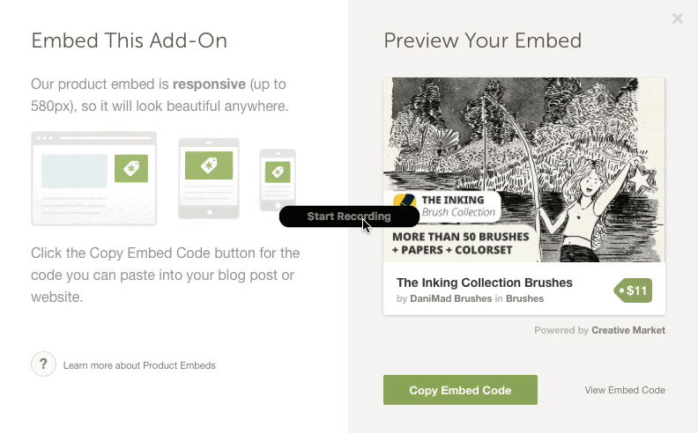Open The Inking Collection Brushes product title
This screenshot has width=698, height=433.
coord(485,283)
